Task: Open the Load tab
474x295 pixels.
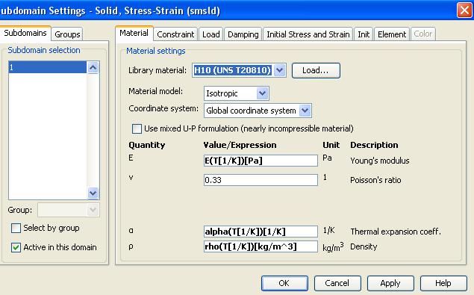Action: [x=211, y=34]
